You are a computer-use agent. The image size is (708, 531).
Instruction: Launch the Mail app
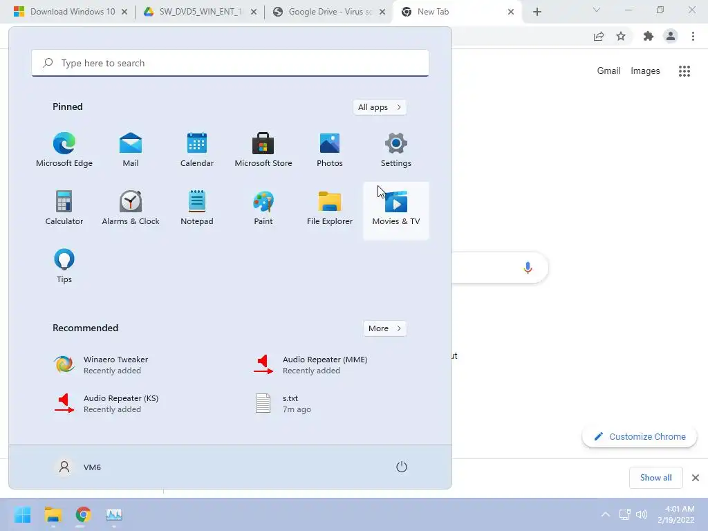coord(131,150)
